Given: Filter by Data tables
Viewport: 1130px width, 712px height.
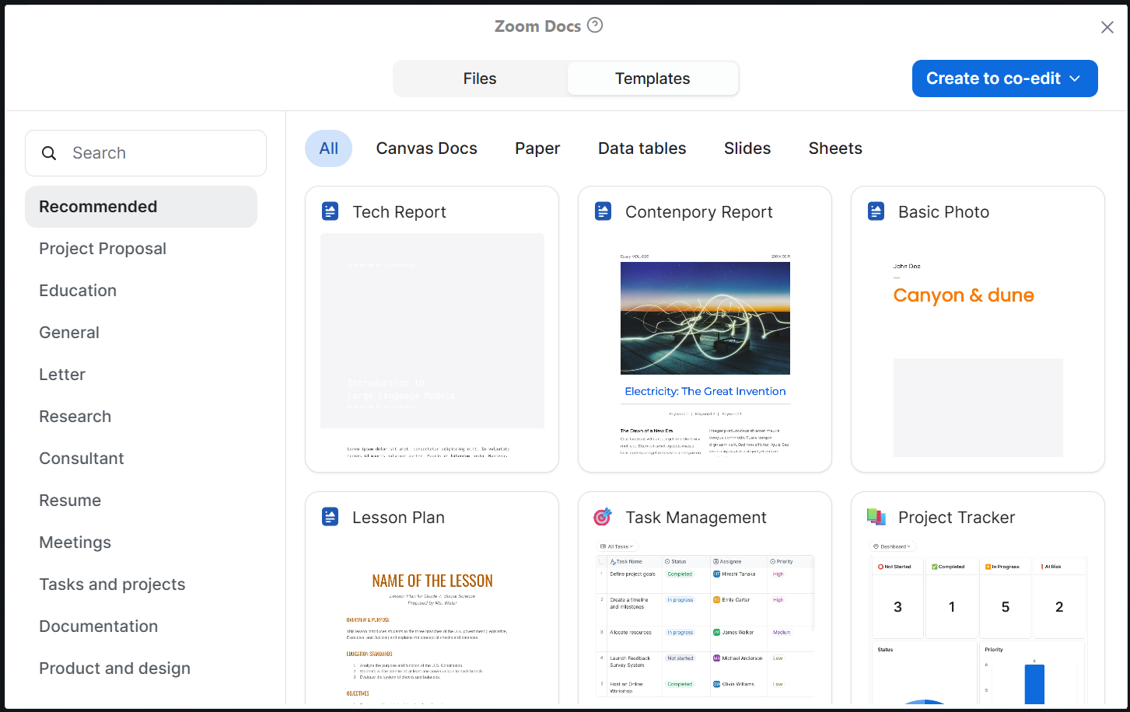Looking at the screenshot, I should click(642, 148).
